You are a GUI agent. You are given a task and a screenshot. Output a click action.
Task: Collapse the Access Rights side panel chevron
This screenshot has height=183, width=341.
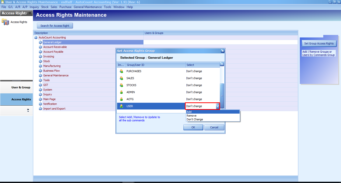(30, 13)
